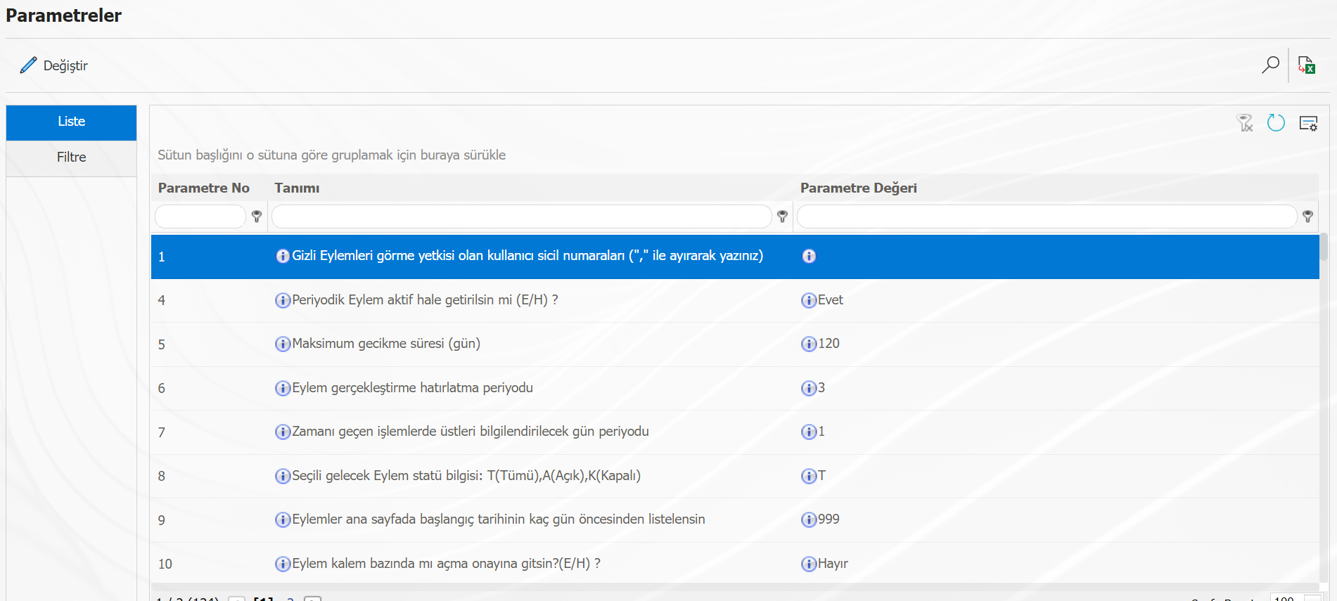Click the grid's vertical scrollbar thumb

pyautogui.click(x=1324, y=247)
